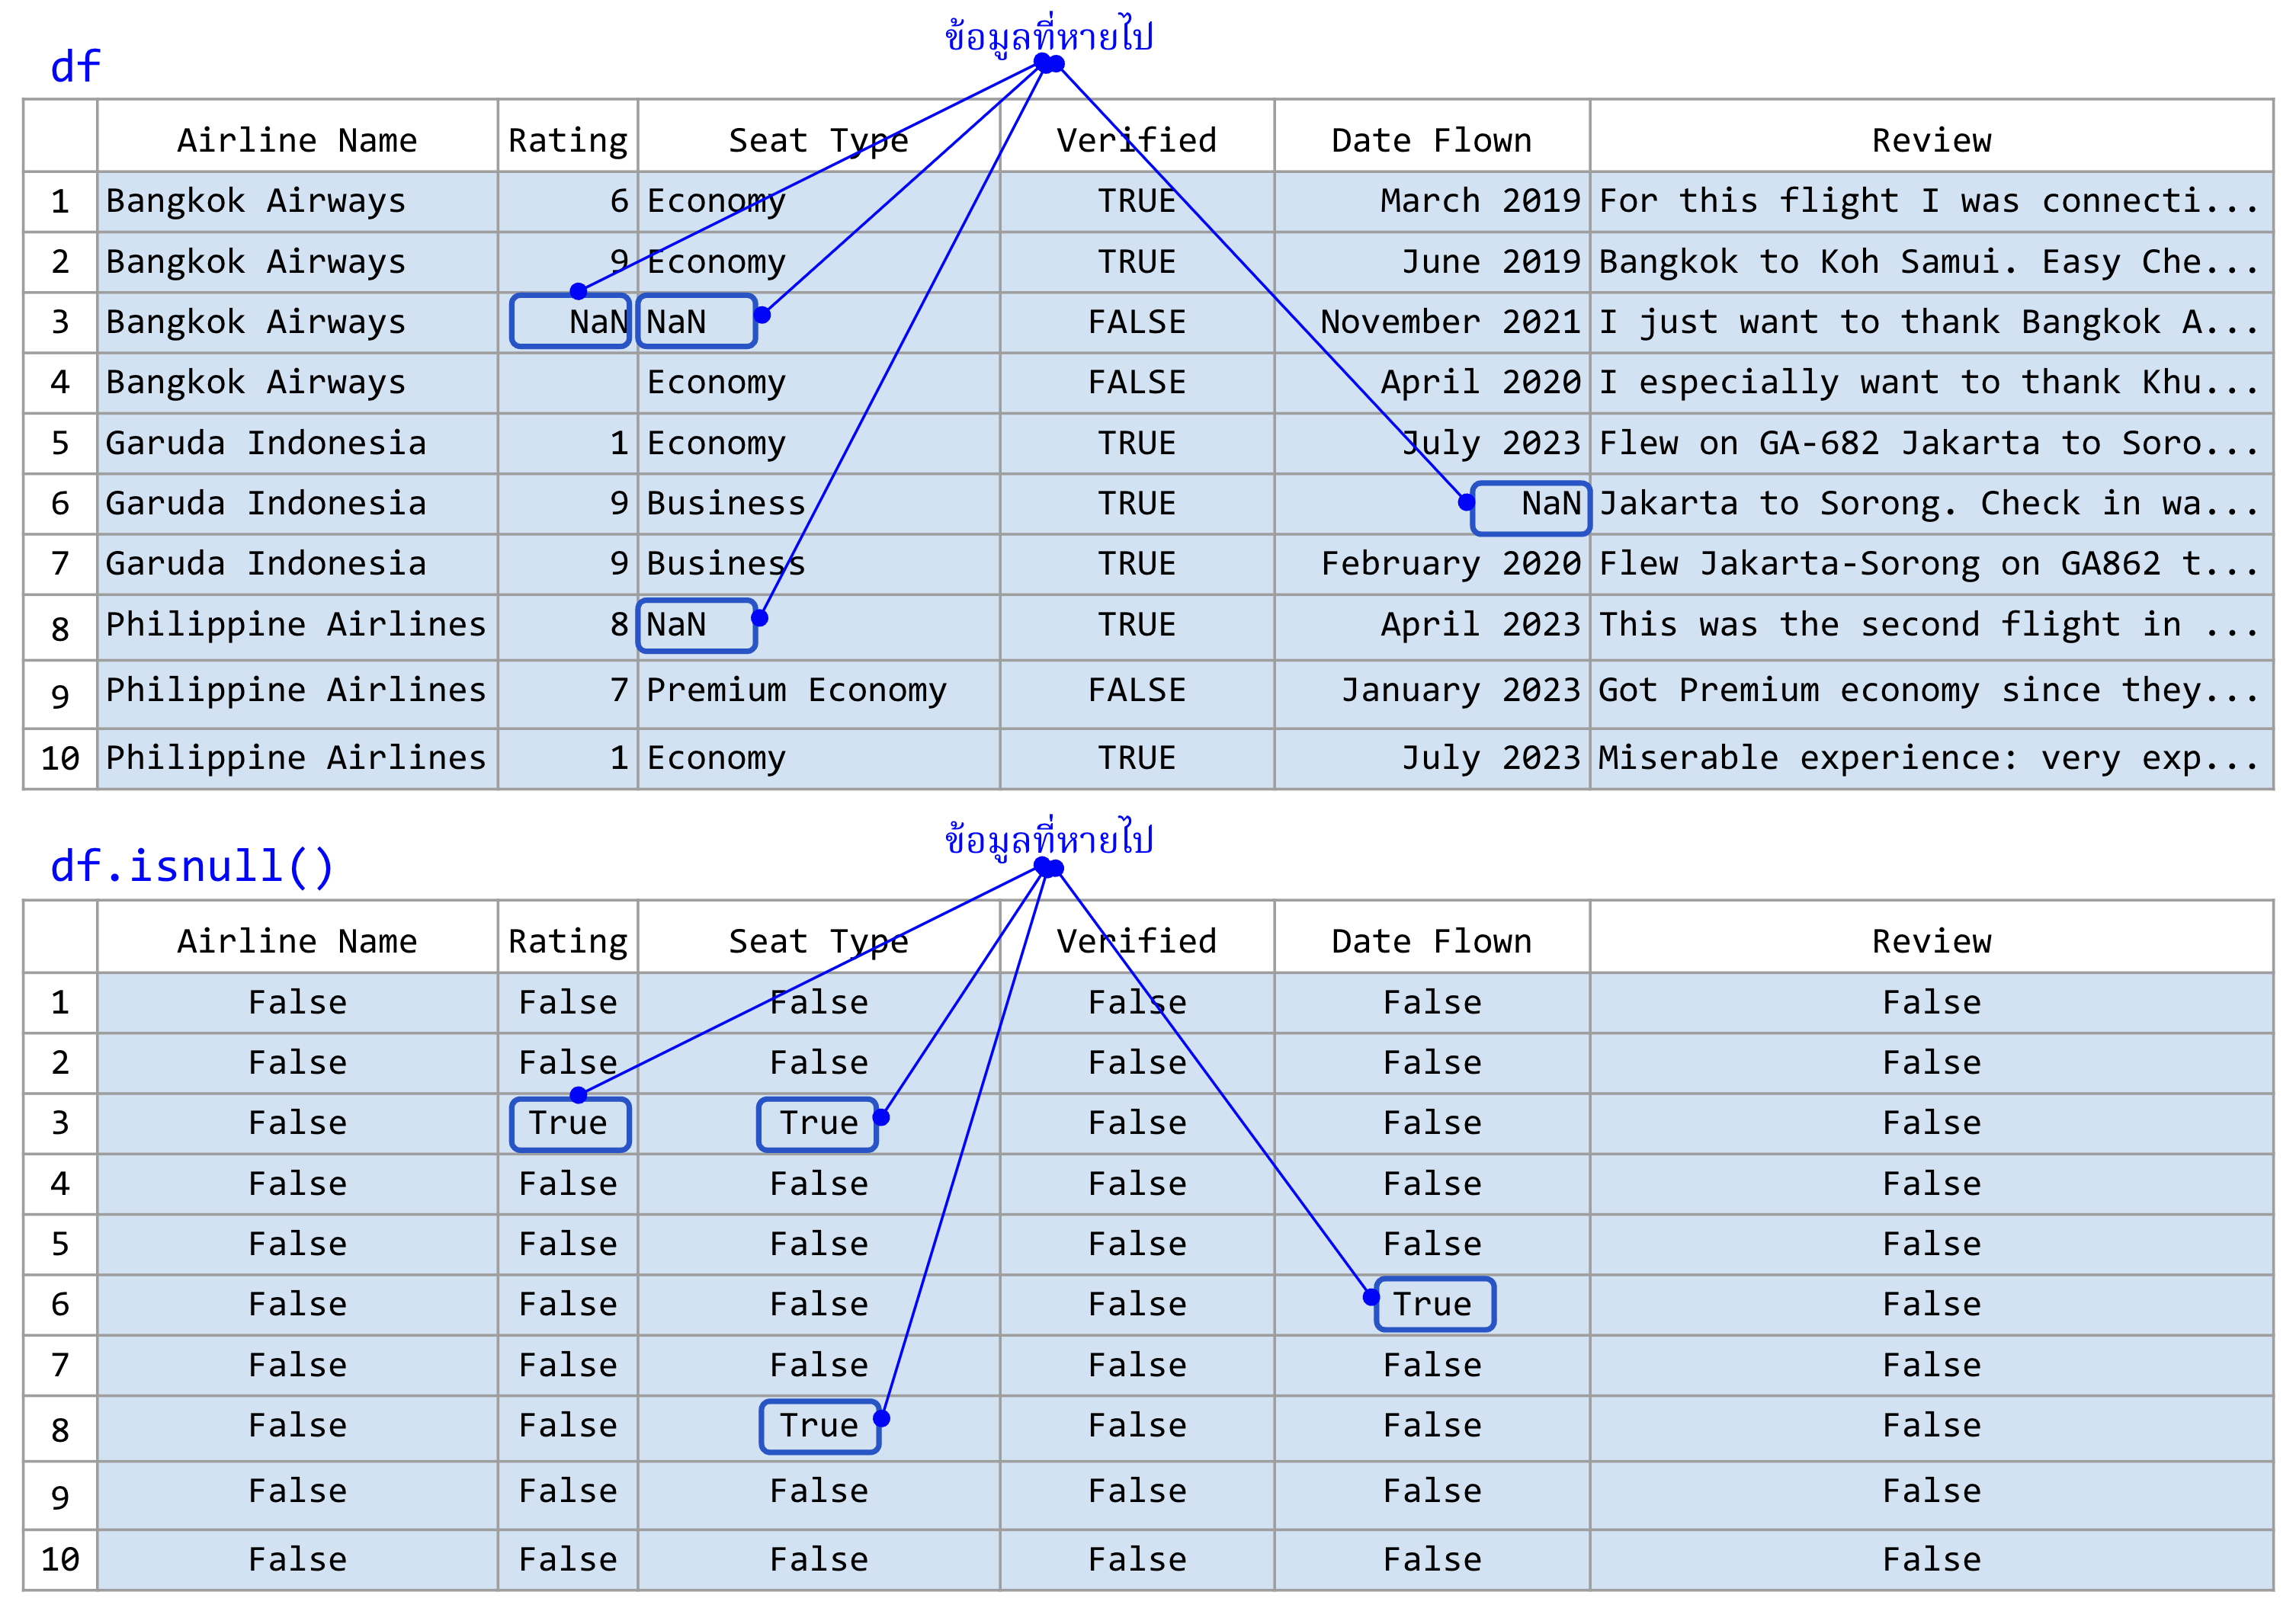Click index number 4 in df table

pos(60,382)
